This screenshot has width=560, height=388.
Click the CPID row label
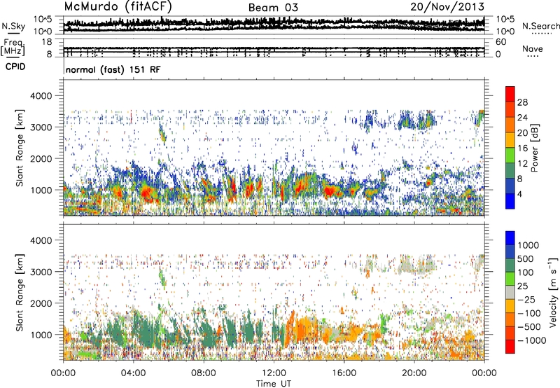tap(15, 67)
